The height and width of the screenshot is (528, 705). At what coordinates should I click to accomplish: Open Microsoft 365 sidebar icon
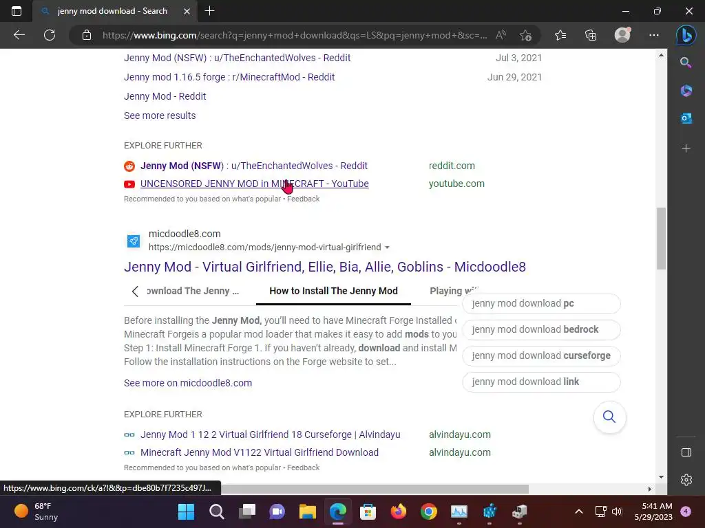click(686, 91)
